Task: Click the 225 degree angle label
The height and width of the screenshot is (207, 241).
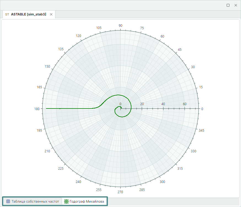Action: coord(61,169)
